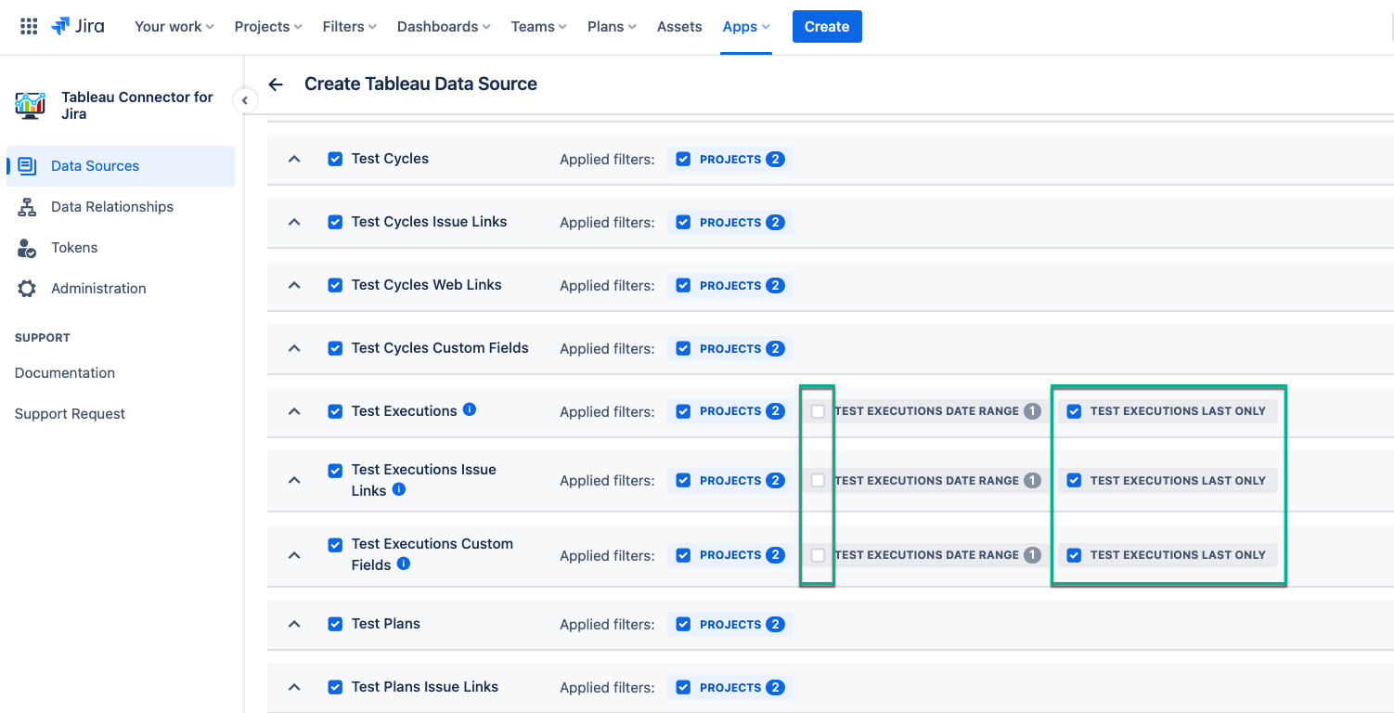Image resolution: width=1394 pixels, height=713 pixels.
Task: Click the back arrow beside Create Tableau Data Source
Action: tap(276, 84)
